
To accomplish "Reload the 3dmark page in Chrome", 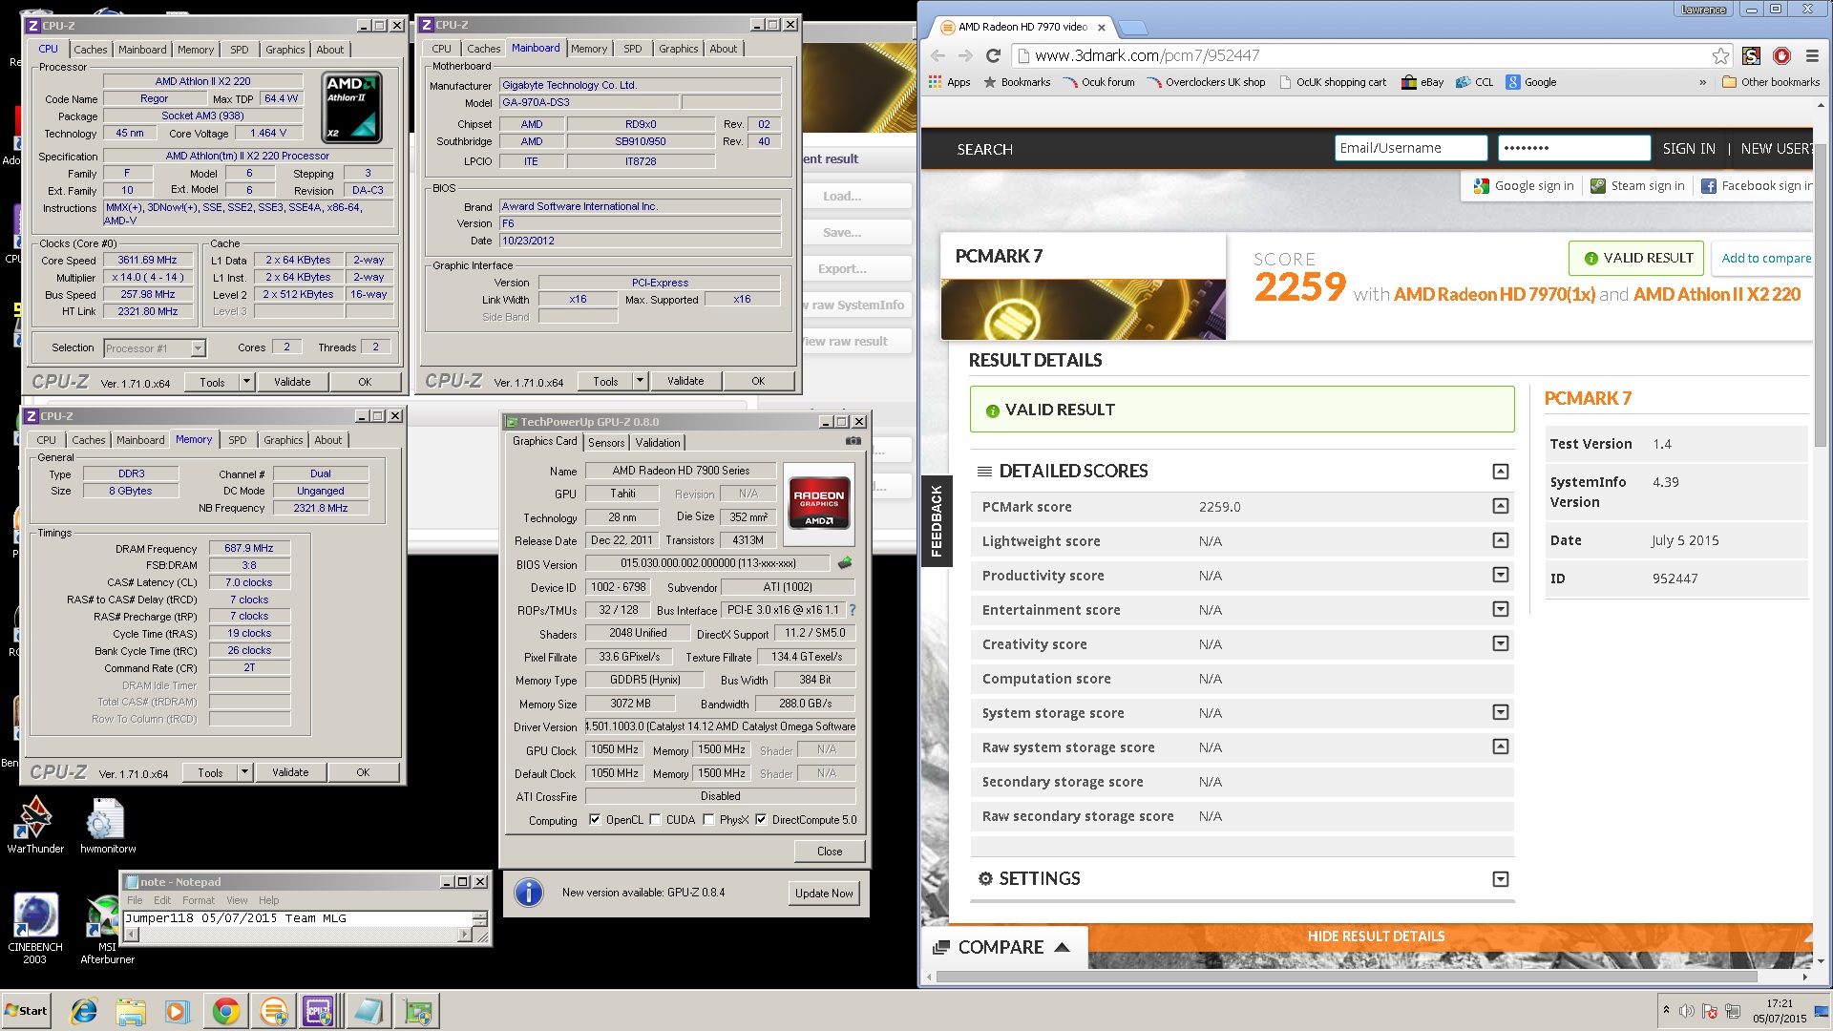I will pyautogui.click(x=993, y=55).
